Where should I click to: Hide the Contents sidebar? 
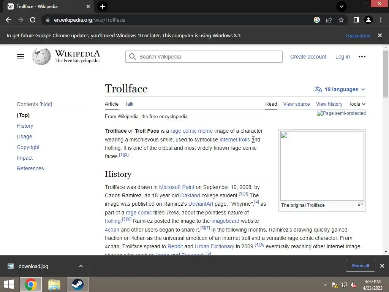tap(46, 104)
